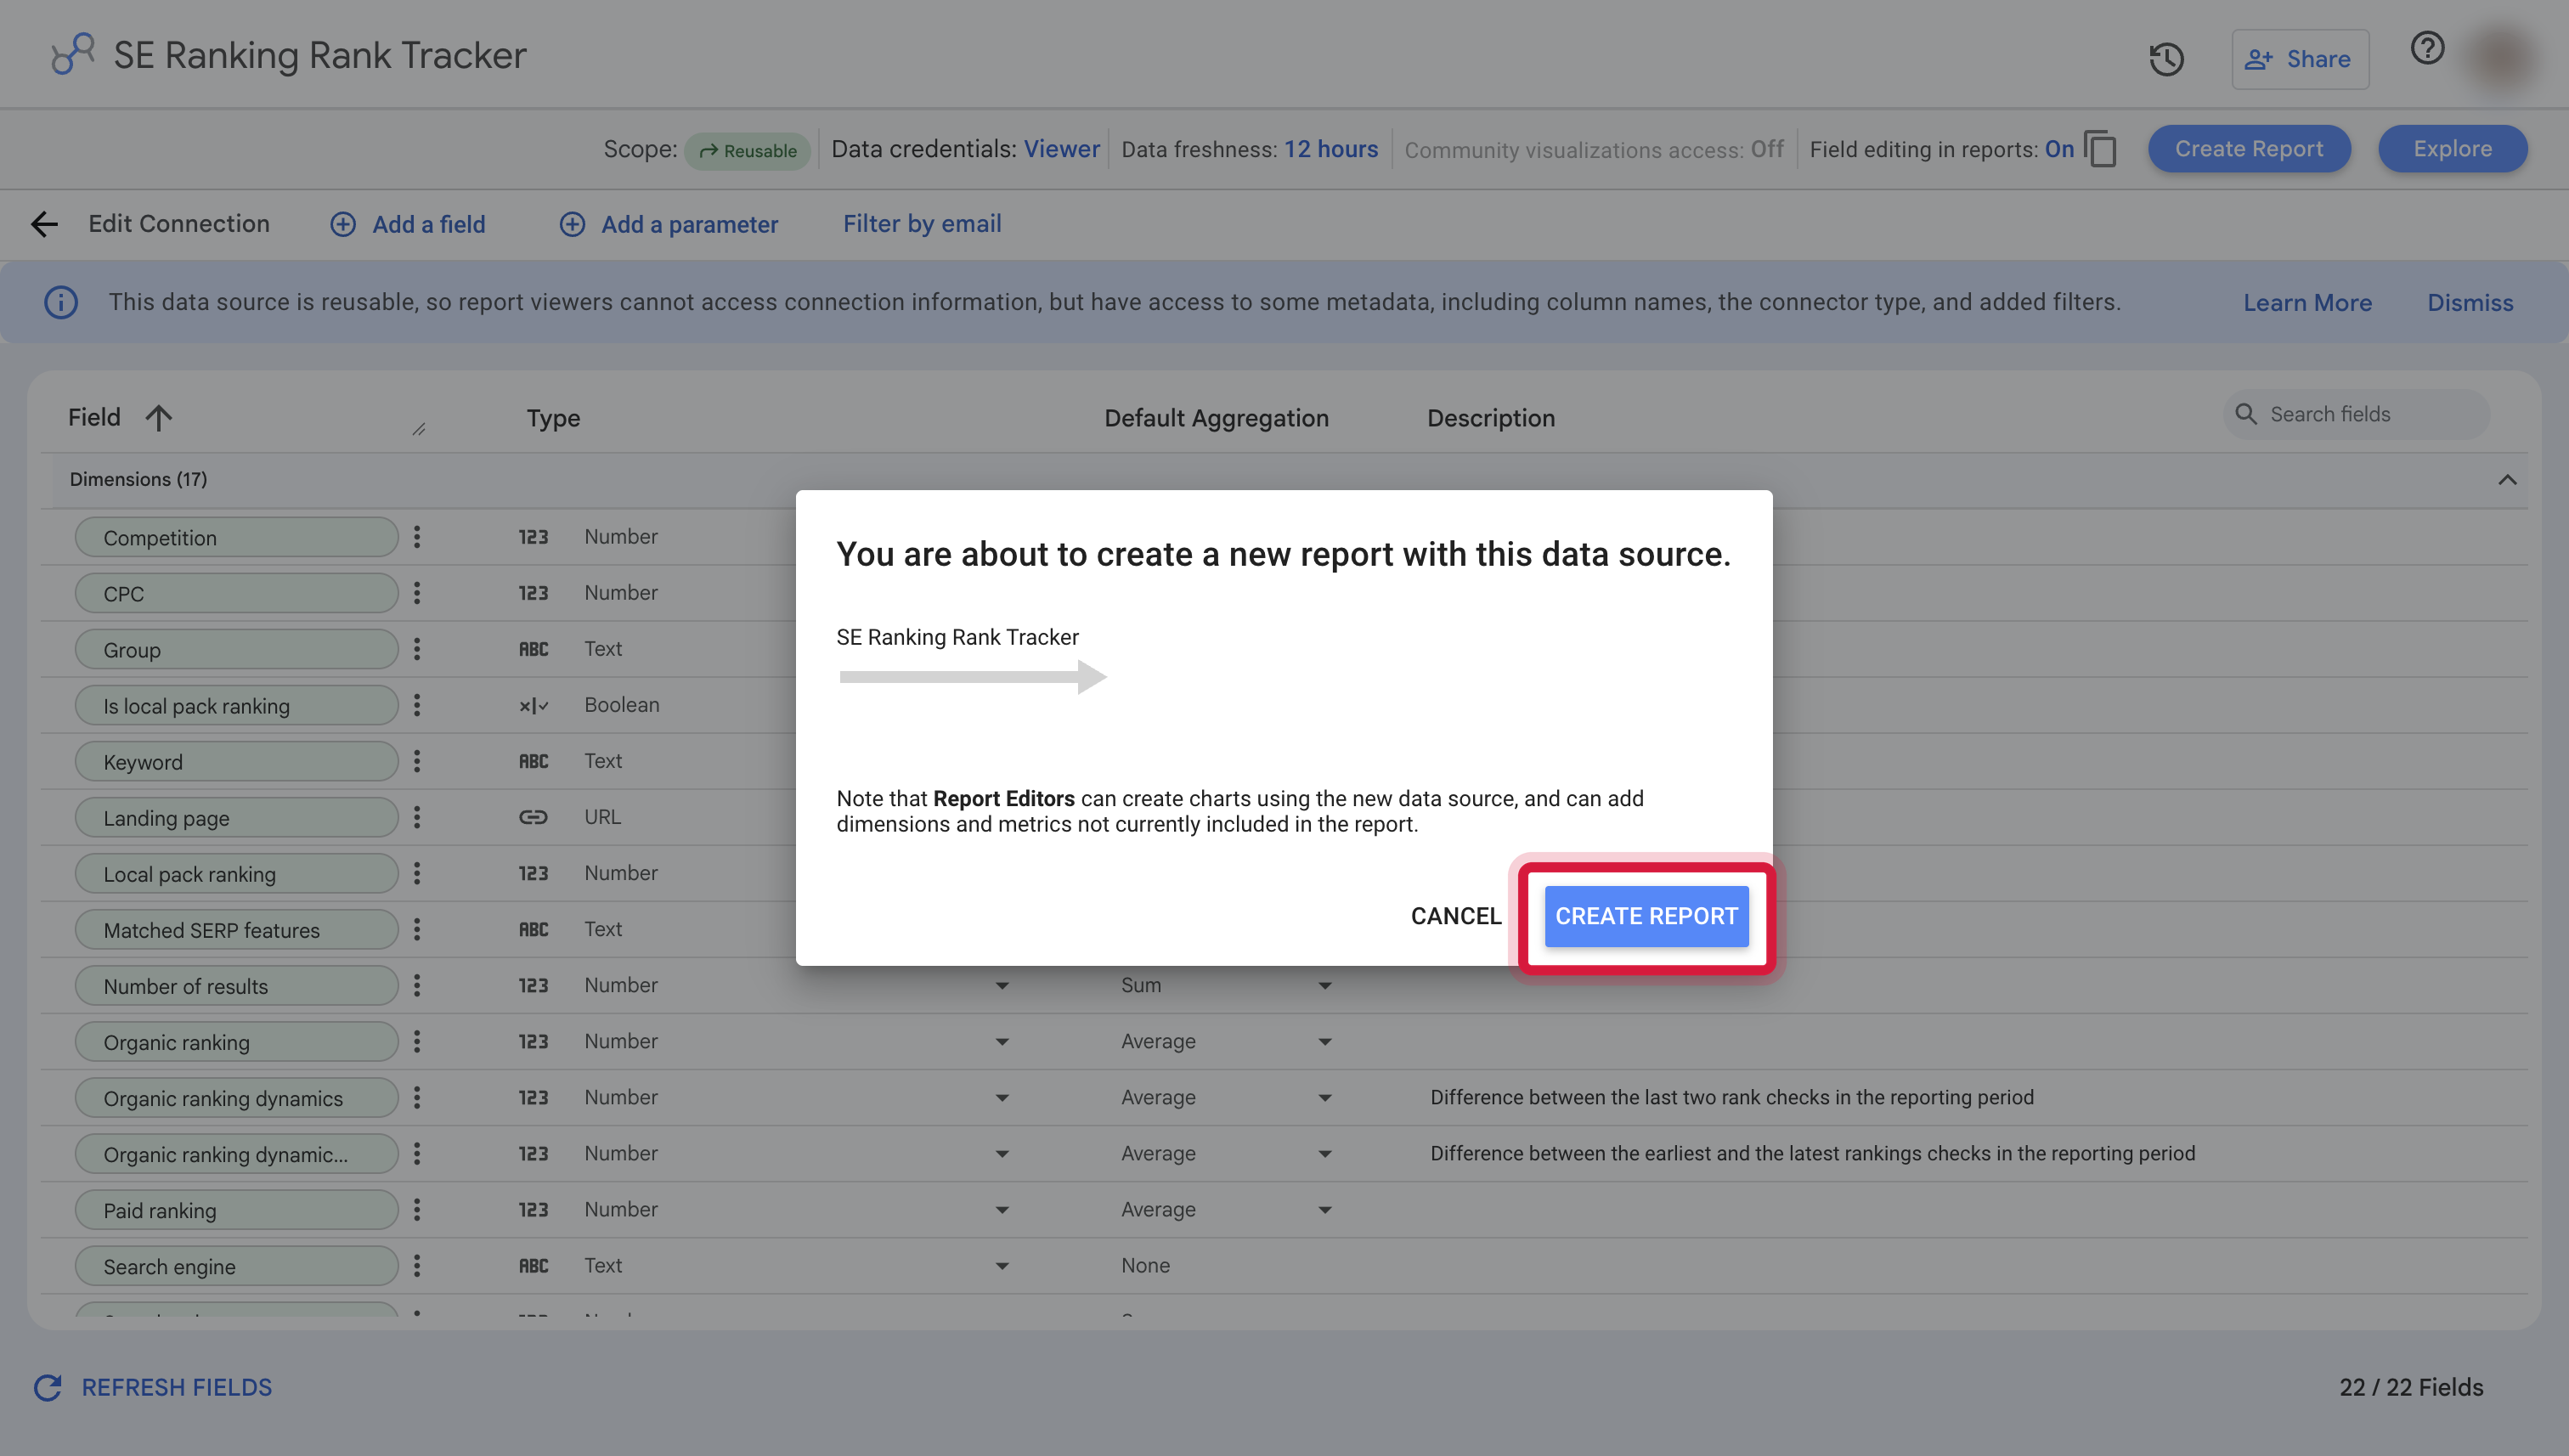Click the Learn More link
Image resolution: width=2569 pixels, height=1456 pixels.
tap(2306, 302)
